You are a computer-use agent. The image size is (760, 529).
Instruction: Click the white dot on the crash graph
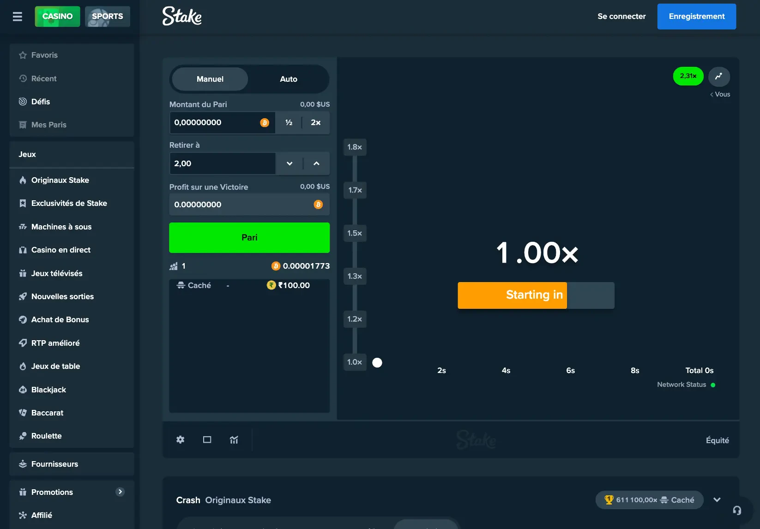coord(377,362)
